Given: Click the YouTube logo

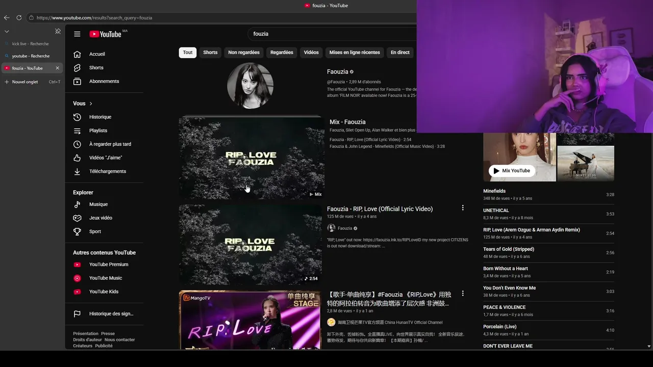Looking at the screenshot, I should pyautogui.click(x=106, y=34).
